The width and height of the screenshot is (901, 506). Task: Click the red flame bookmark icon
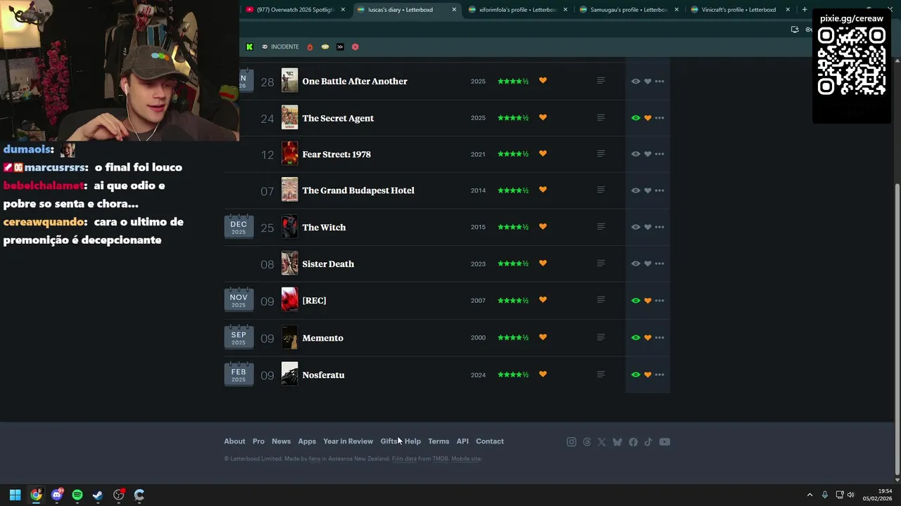point(310,47)
